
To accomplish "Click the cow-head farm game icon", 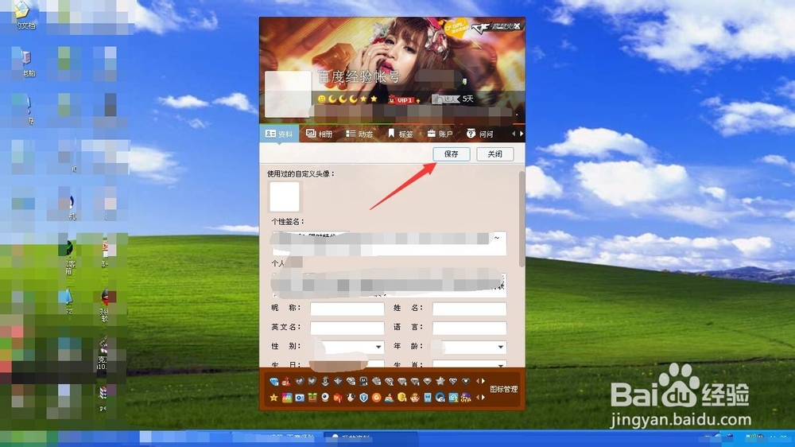I will [351, 397].
